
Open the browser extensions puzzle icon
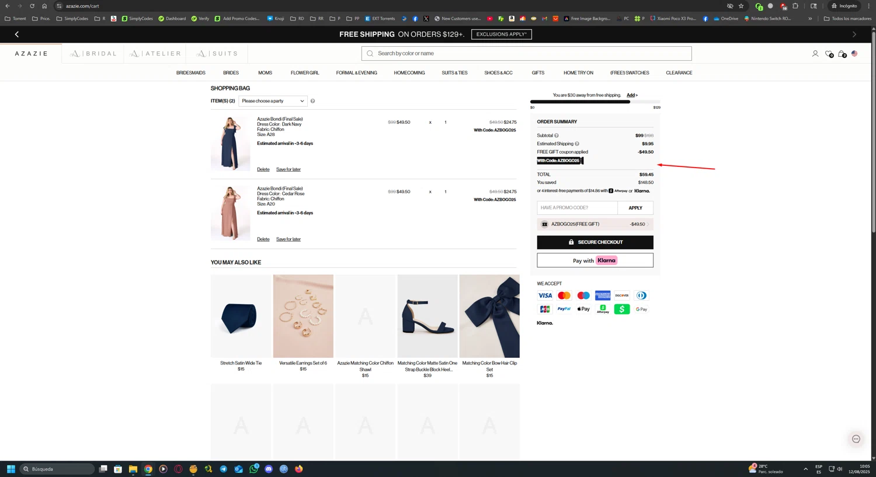pos(795,6)
